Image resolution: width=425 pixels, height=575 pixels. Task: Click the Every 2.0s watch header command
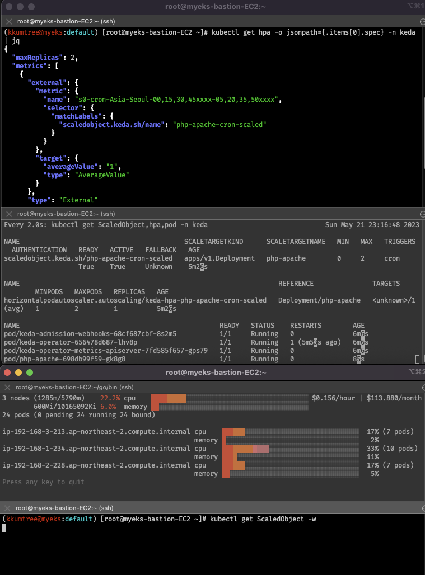pos(106,225)
